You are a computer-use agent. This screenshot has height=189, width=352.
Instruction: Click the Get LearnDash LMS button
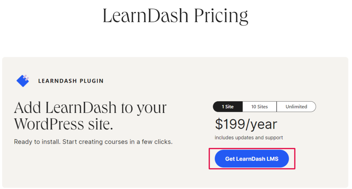point(252,159)
